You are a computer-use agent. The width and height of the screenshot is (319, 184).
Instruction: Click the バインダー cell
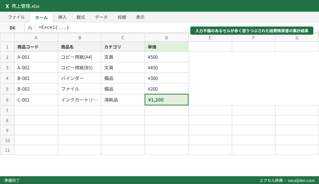point(79,78)
